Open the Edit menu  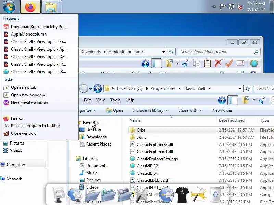click(x=87, y=100)
